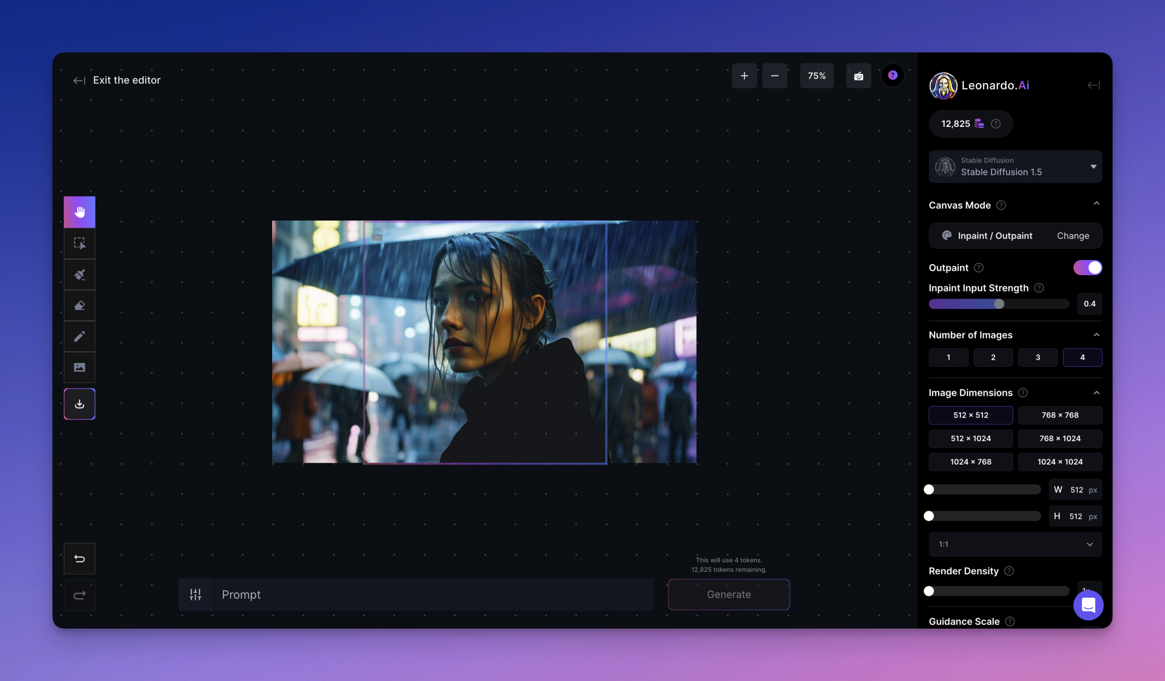1165x681 pixels.
Task: Click the Height slider track
Action: coord(985,516)
